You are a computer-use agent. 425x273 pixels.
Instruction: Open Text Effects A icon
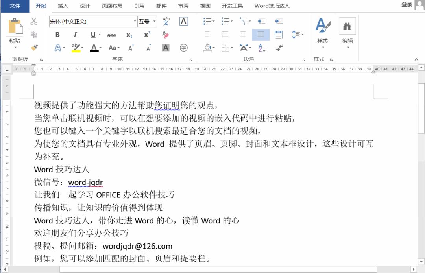tap(58, 48)
